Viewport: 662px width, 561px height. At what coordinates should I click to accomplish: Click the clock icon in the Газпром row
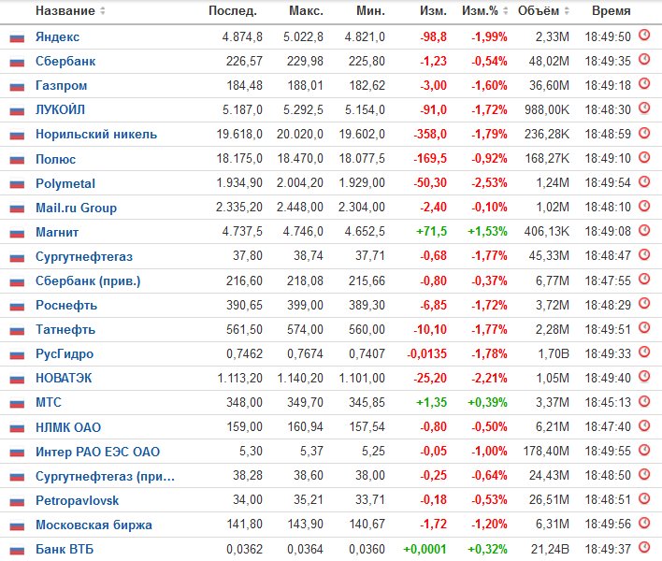[644, 83]
